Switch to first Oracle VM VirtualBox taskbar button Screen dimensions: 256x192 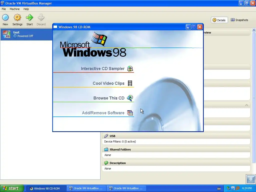[86, 188]
